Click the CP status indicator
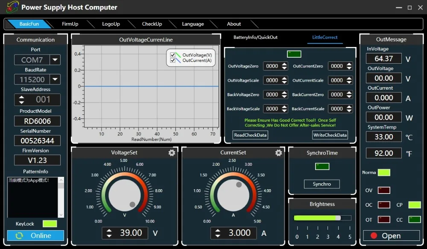Screen dimensions: 427x249 point(415,205)
